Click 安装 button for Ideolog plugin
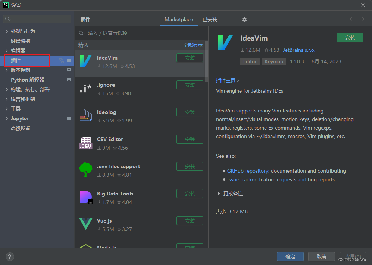Image resolution: width=372 pixels, height=265 pixels. 190,112
